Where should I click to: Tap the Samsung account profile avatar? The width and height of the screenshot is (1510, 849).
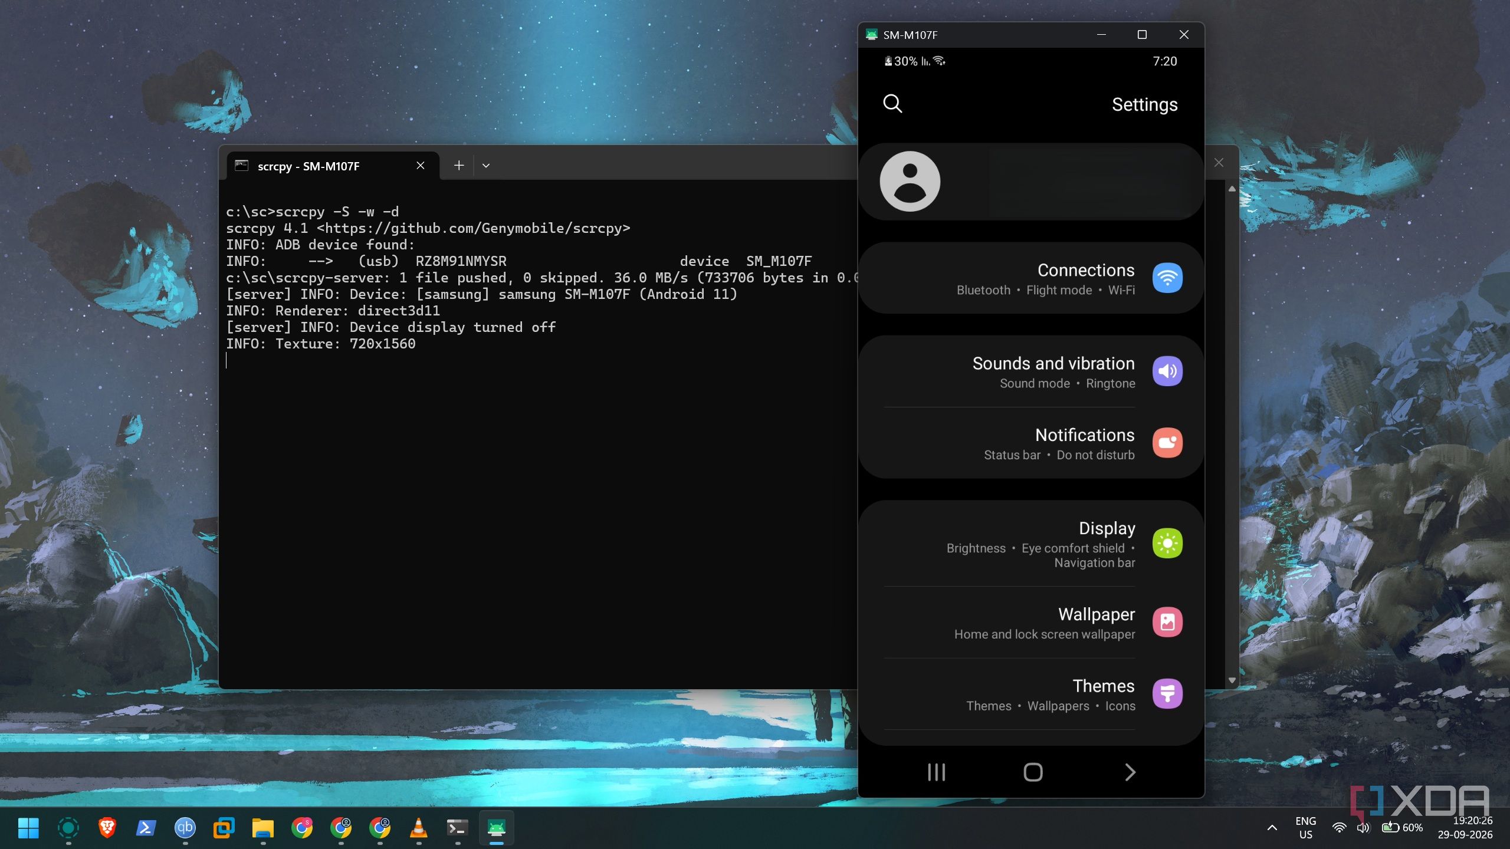pyautogui.click(x=910, y=182)
